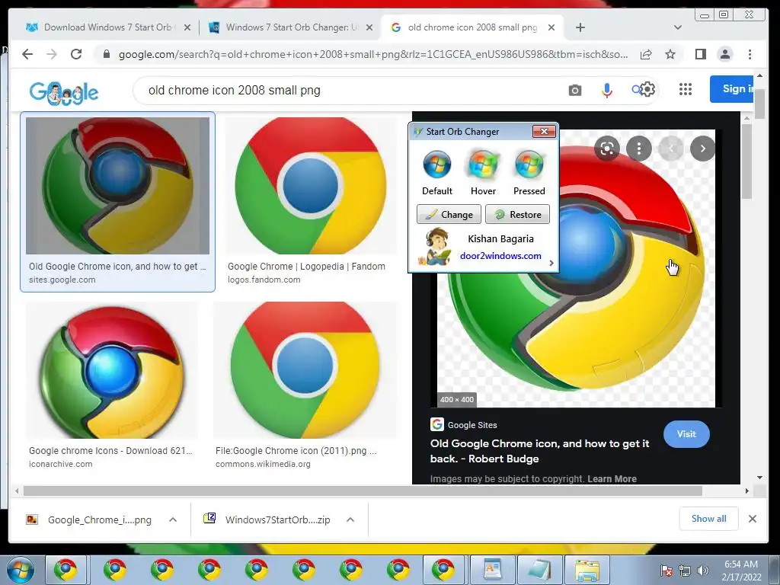Viewport: 780px width, 585px height.
Task: Open Google_Chrome png download options
Action: point(173,519)
